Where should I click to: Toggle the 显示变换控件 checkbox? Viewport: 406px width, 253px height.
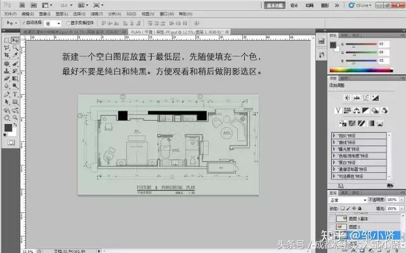(x=69, y=23)
